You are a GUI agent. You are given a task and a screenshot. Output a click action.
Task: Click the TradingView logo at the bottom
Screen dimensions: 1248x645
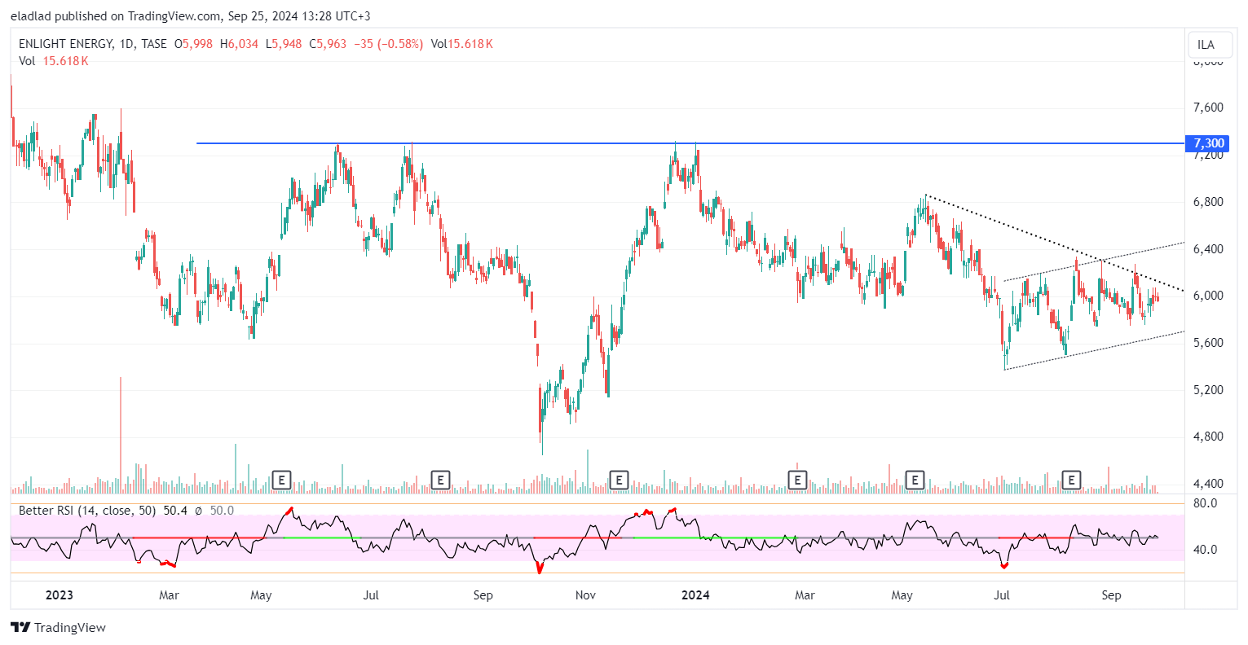(x=58, y=627)
